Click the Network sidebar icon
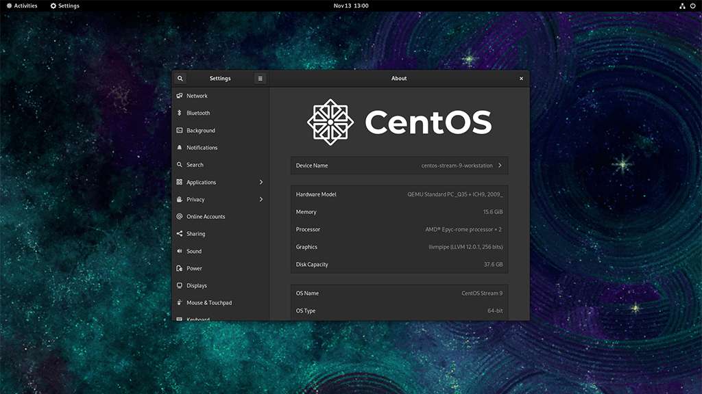This screenshot has height=394, width=702. pos(180,96)
